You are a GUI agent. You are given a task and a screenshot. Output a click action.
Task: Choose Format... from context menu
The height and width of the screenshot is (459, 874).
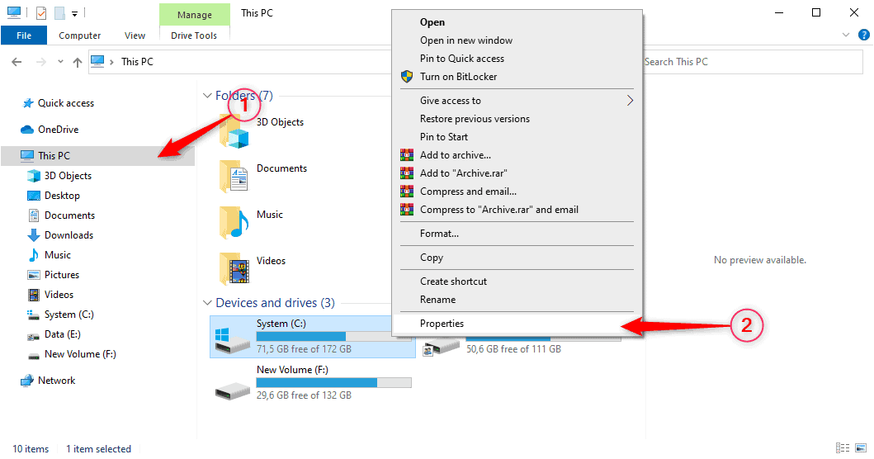(x=439, y=234)
